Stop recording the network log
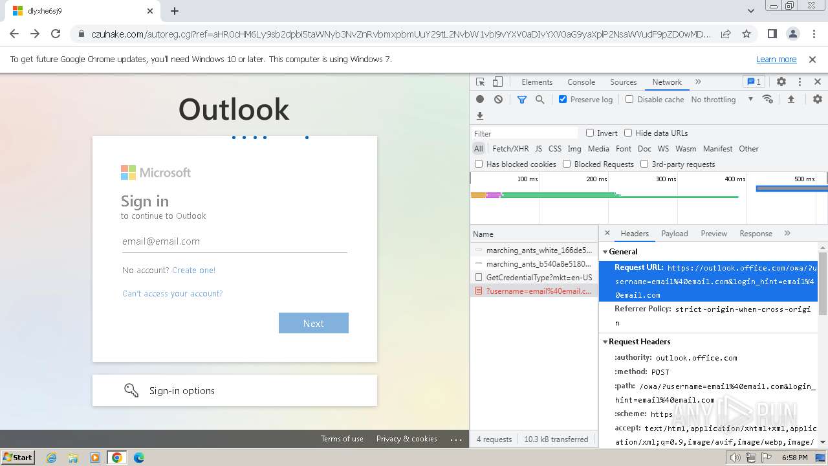 (x=480, y=99)
